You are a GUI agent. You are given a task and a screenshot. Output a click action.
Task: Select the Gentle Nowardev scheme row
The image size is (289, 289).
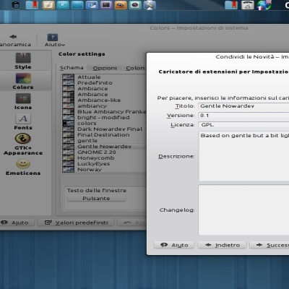[x=104, y=147]
